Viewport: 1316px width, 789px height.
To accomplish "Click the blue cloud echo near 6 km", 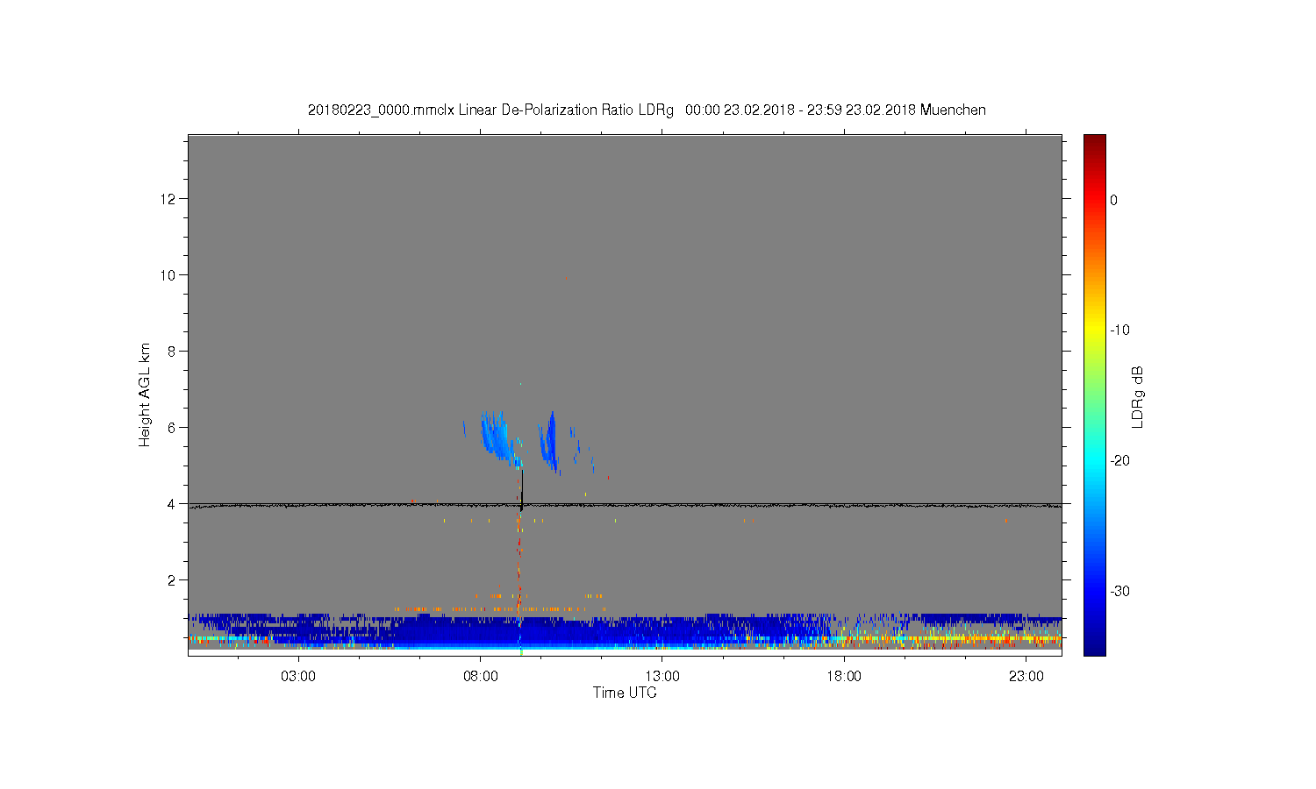I will click(497, 436).
